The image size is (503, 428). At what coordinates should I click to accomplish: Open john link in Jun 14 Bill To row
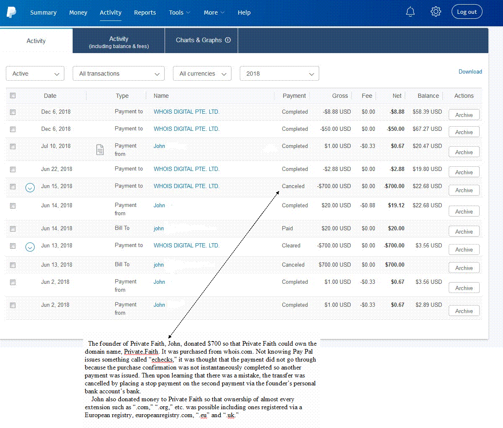(x=159, y=229)
